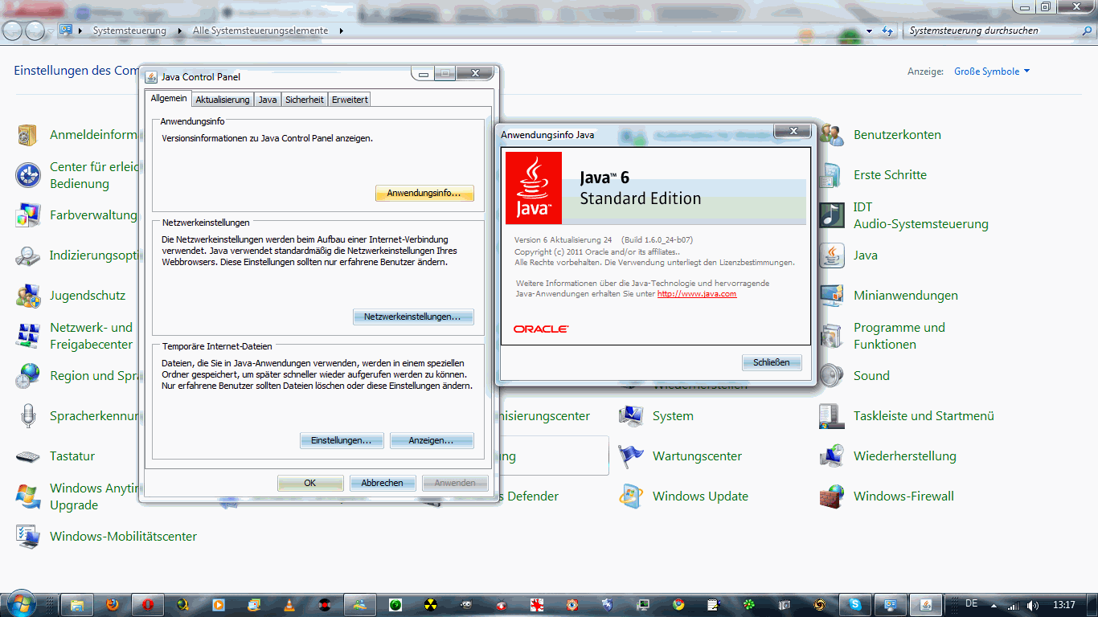Show hidden tray icons arrow
This screenshot has height=617, width=1098.
click(994, 605)
